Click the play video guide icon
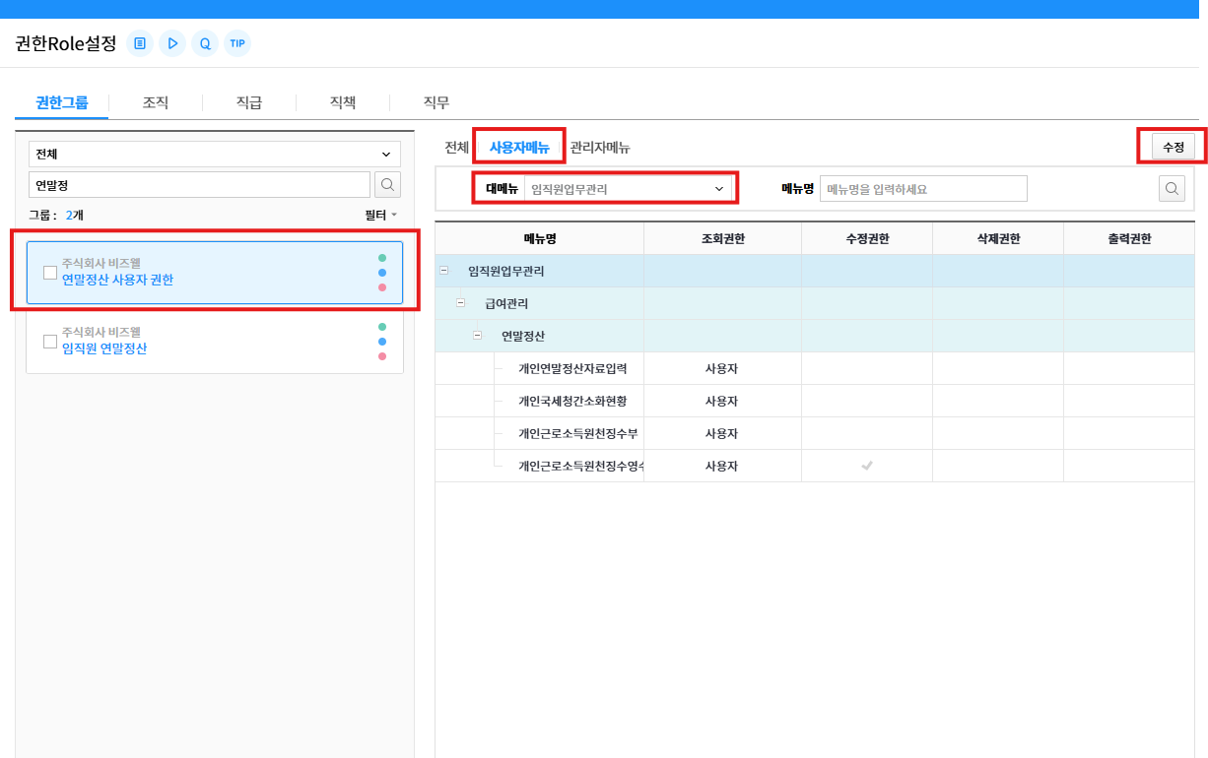 pyautogui.click(x=172, y=43)
